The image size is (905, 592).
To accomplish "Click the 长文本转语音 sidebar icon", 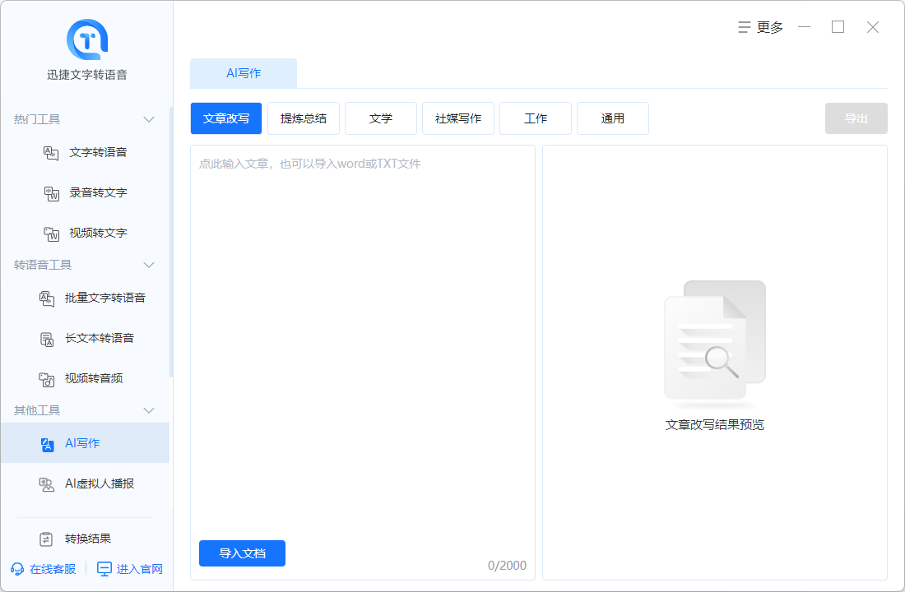I will (x=47, y=339).
